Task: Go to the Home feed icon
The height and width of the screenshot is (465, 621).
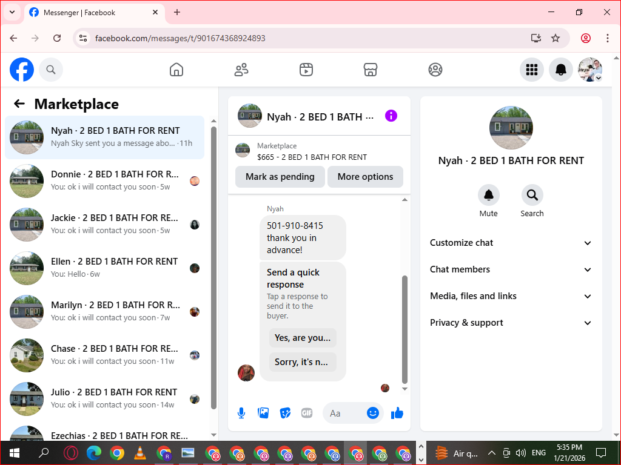Action: pos(176,70)
